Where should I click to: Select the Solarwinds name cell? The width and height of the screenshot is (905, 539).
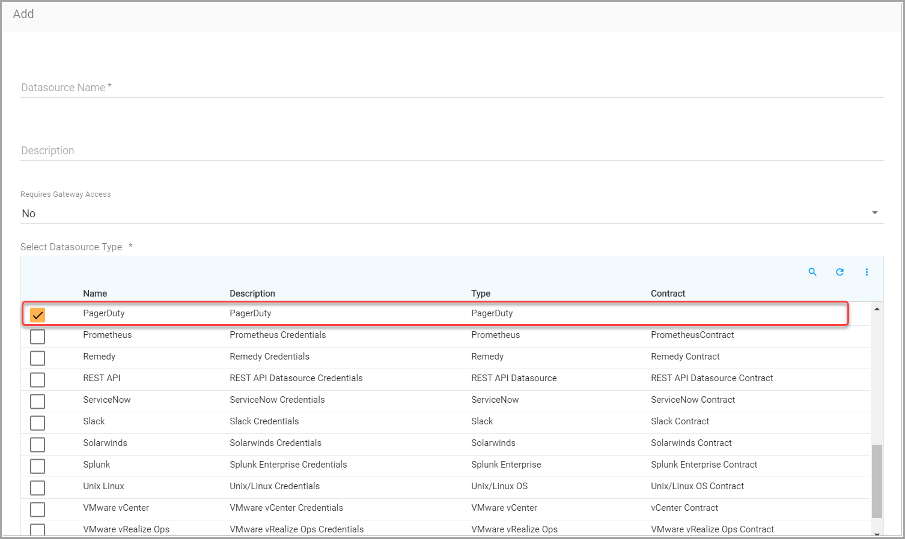[105, 443]
